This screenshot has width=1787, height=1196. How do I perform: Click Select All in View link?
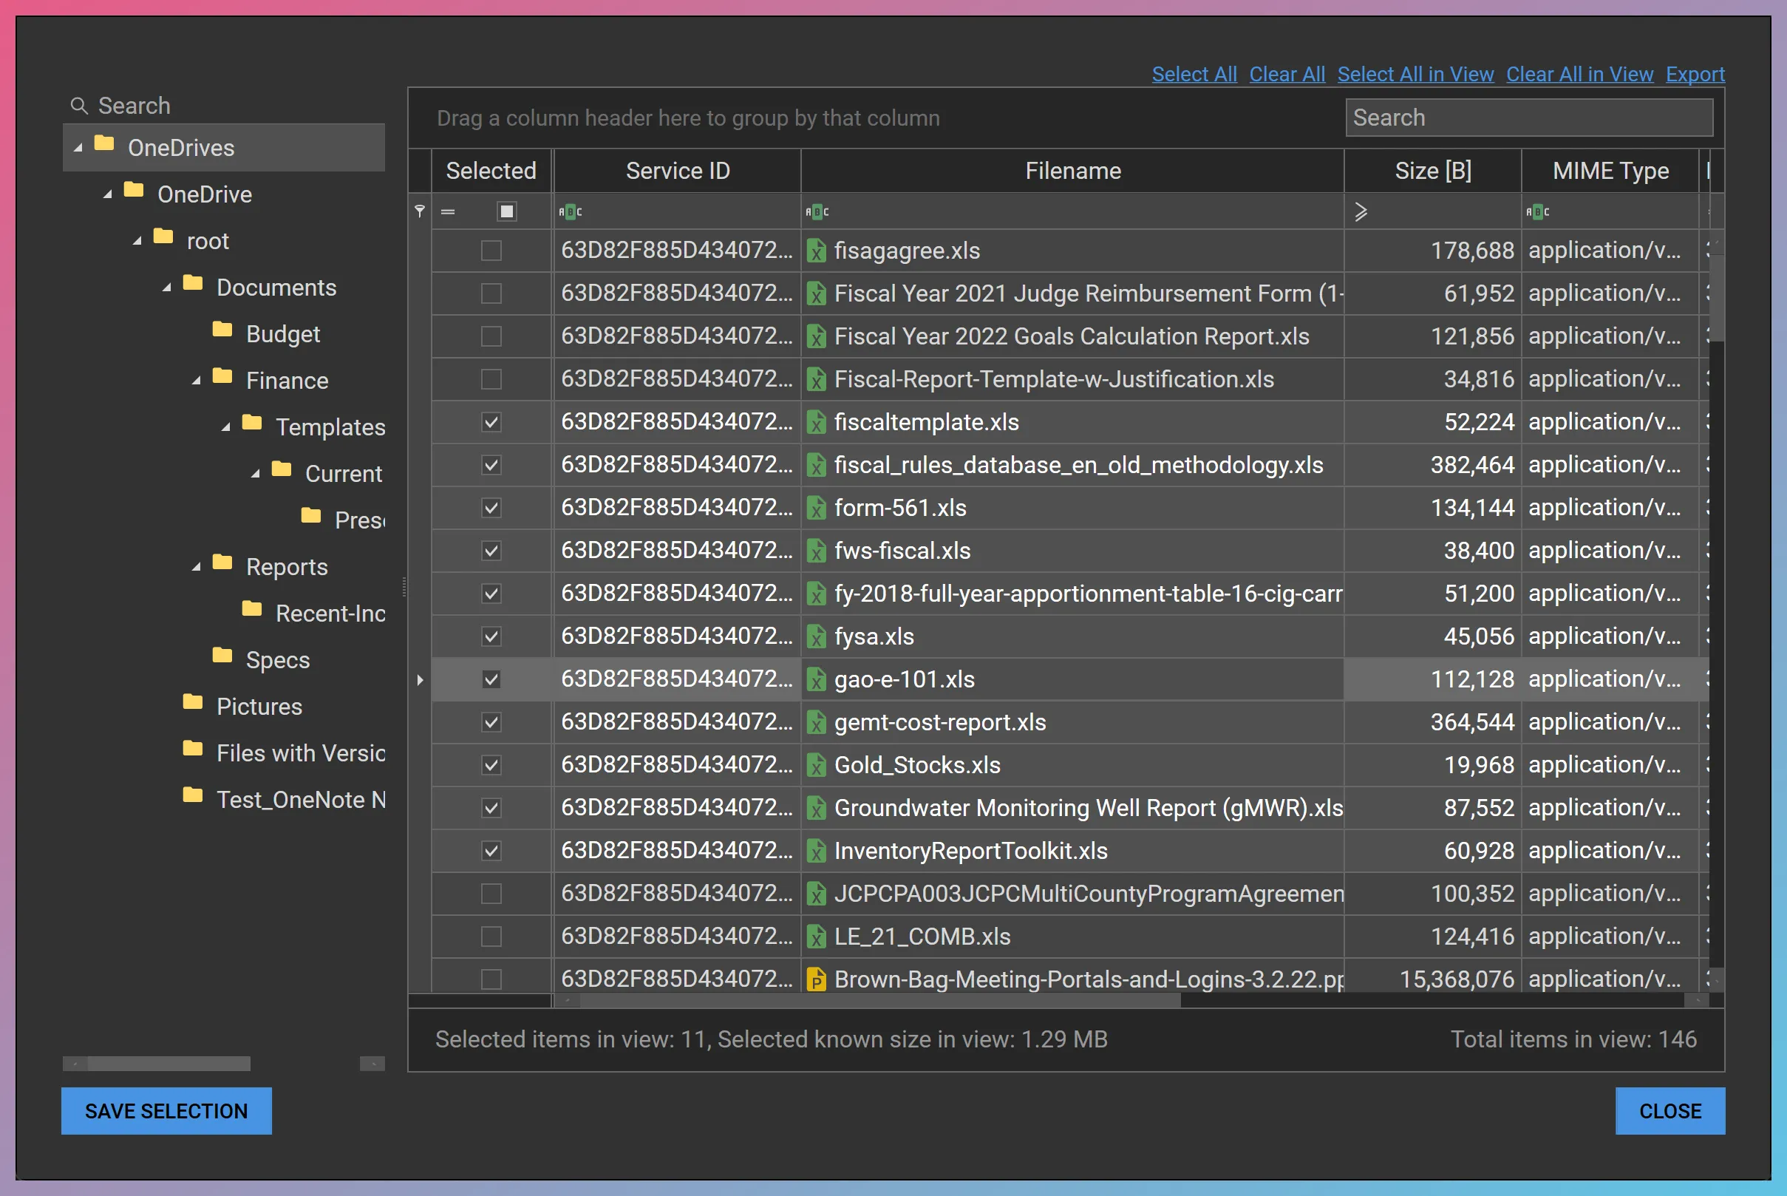click(x=1415, y=74)
